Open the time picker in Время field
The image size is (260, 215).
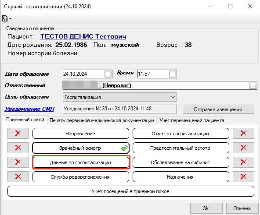pos(173,74)
